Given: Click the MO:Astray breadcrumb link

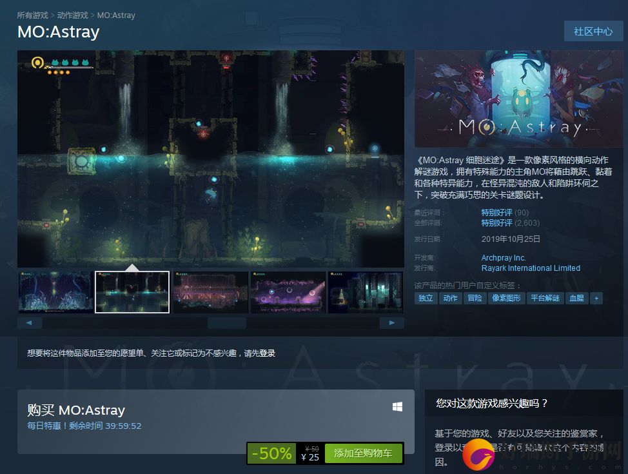Looking at the screenshot, I should (116, 15).
